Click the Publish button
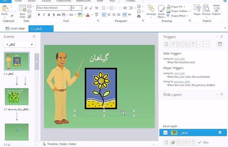This screenshot has height=147, width=228. (x=216, y=10)
